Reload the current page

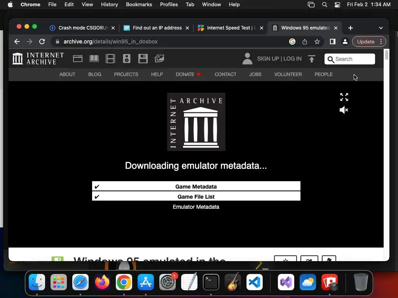click(x=42, y=42)
